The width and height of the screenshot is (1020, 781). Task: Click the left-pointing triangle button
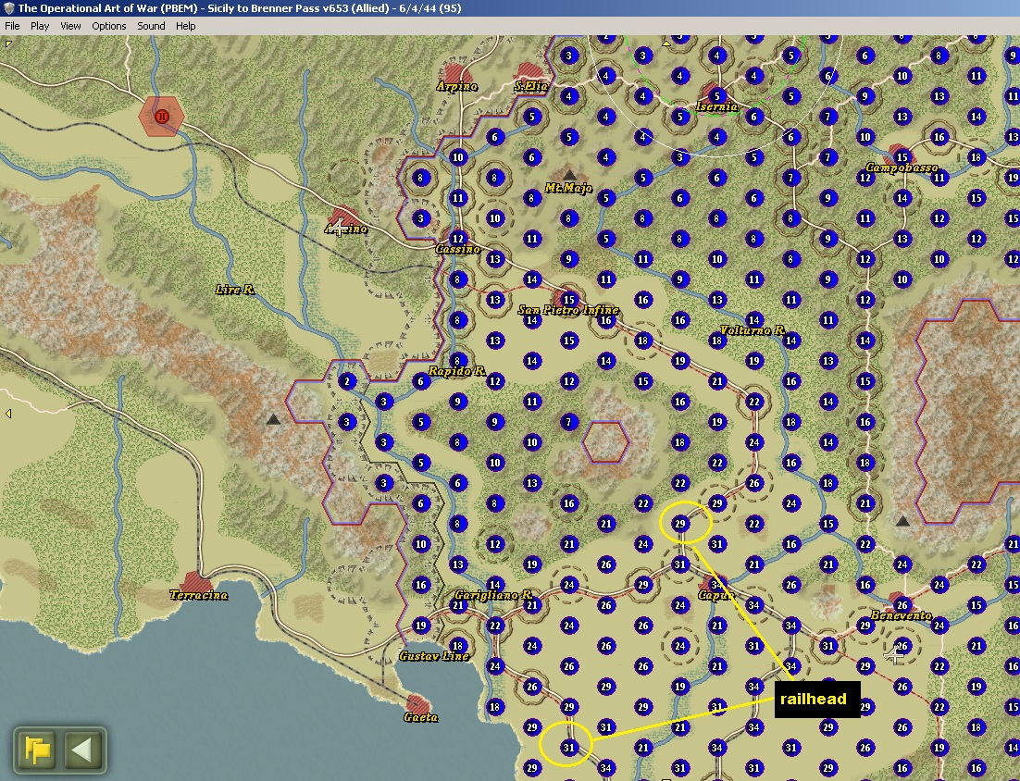pos(83,750)
